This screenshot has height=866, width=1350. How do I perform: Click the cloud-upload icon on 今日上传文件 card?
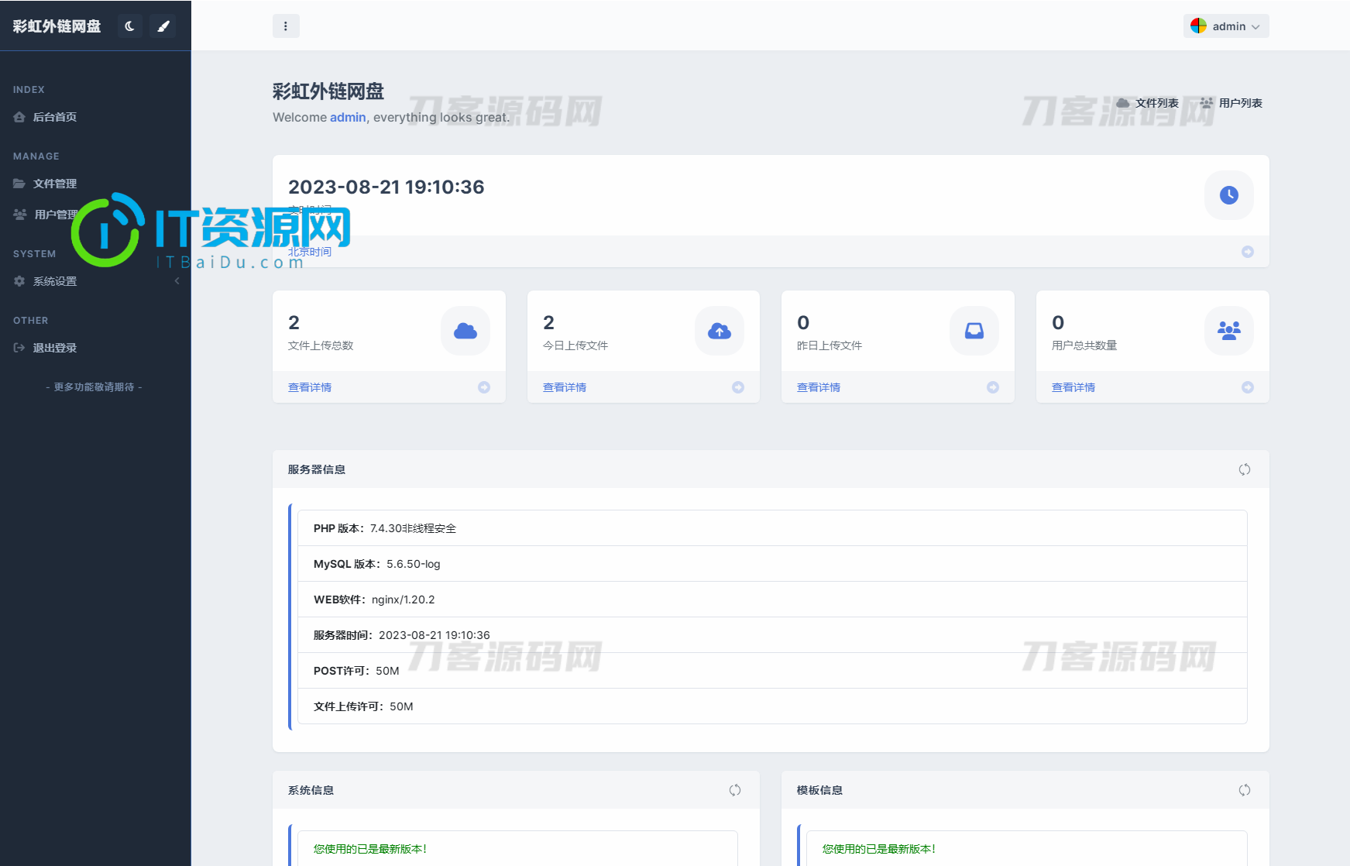click(720, 331)
